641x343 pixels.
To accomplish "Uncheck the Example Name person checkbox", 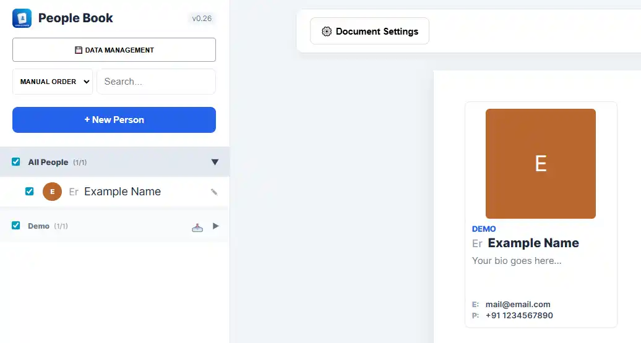I will pyautogui.click(x=29, y=192).
